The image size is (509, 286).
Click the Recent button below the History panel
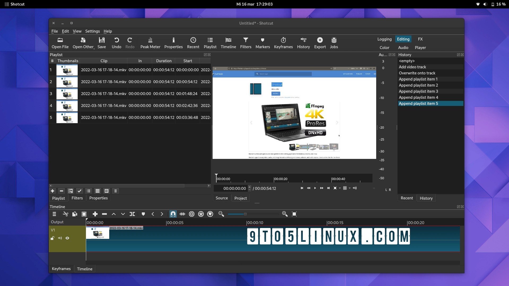click(407, 198)
